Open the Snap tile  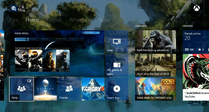coord(117,42)
